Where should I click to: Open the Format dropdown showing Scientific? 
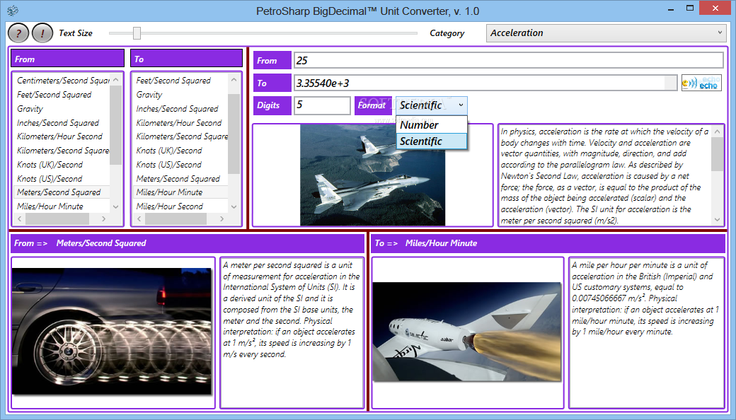click(432, 105)
